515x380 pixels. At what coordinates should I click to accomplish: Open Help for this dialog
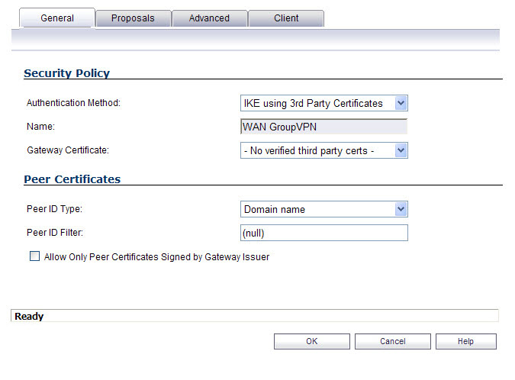click(x=465, y=341)
